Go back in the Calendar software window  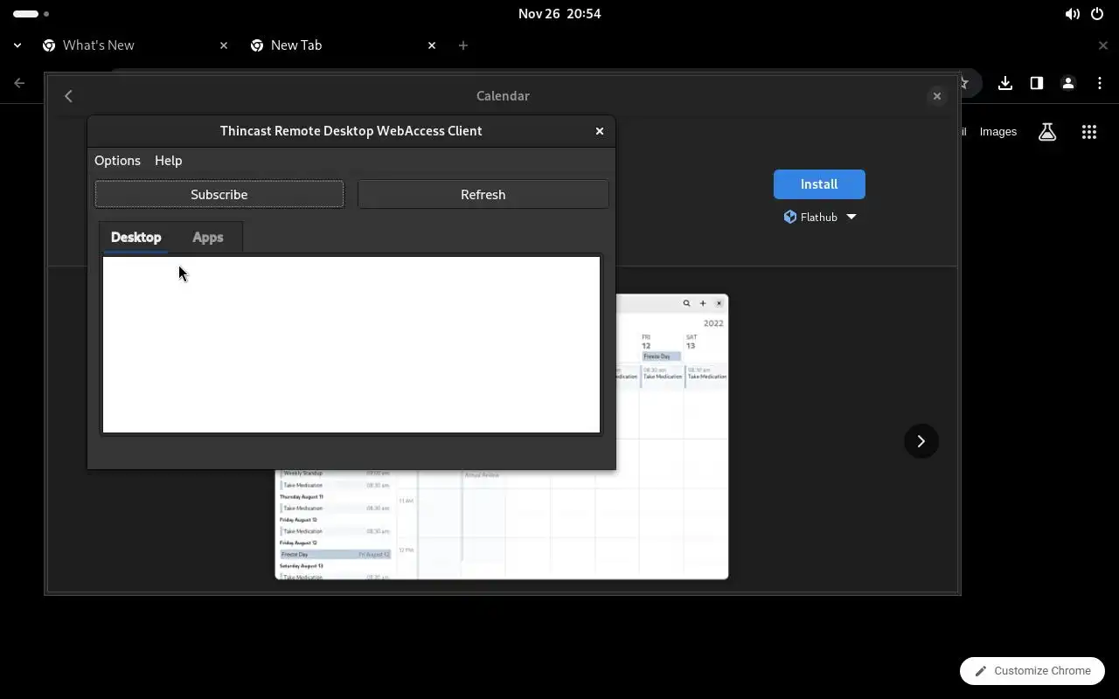coord(68,96)
